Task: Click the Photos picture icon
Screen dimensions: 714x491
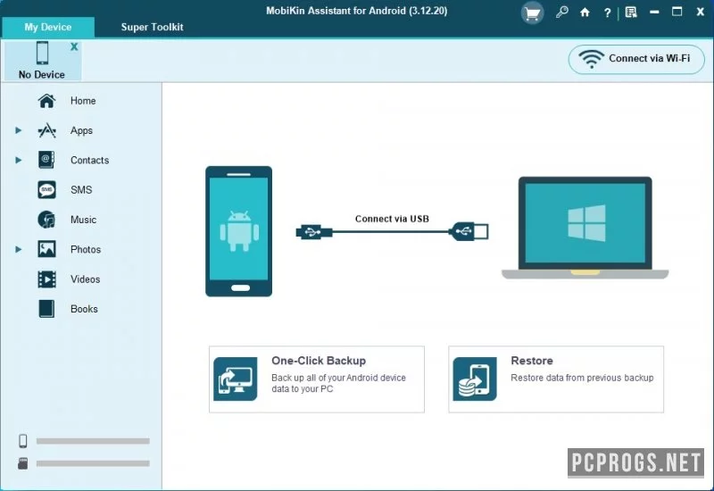Action: (x=46, y=249)
